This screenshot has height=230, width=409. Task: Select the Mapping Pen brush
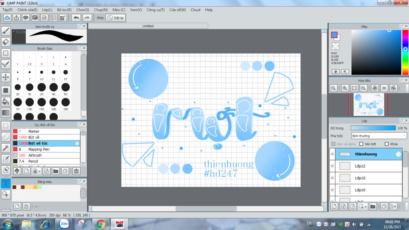click(46, 149)
